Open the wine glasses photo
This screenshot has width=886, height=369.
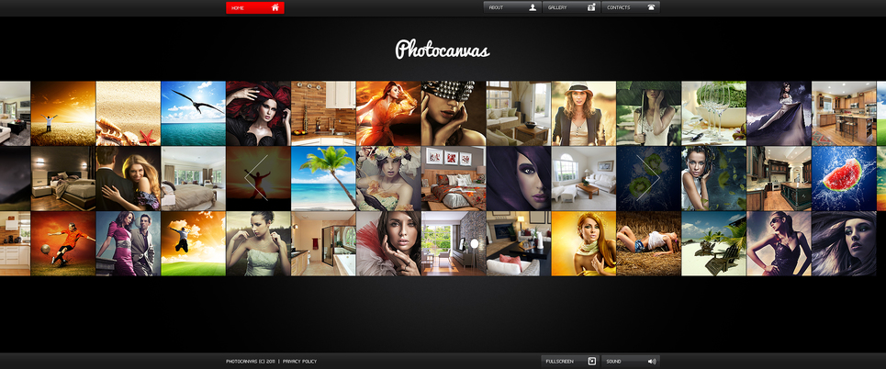pos(713,114)
